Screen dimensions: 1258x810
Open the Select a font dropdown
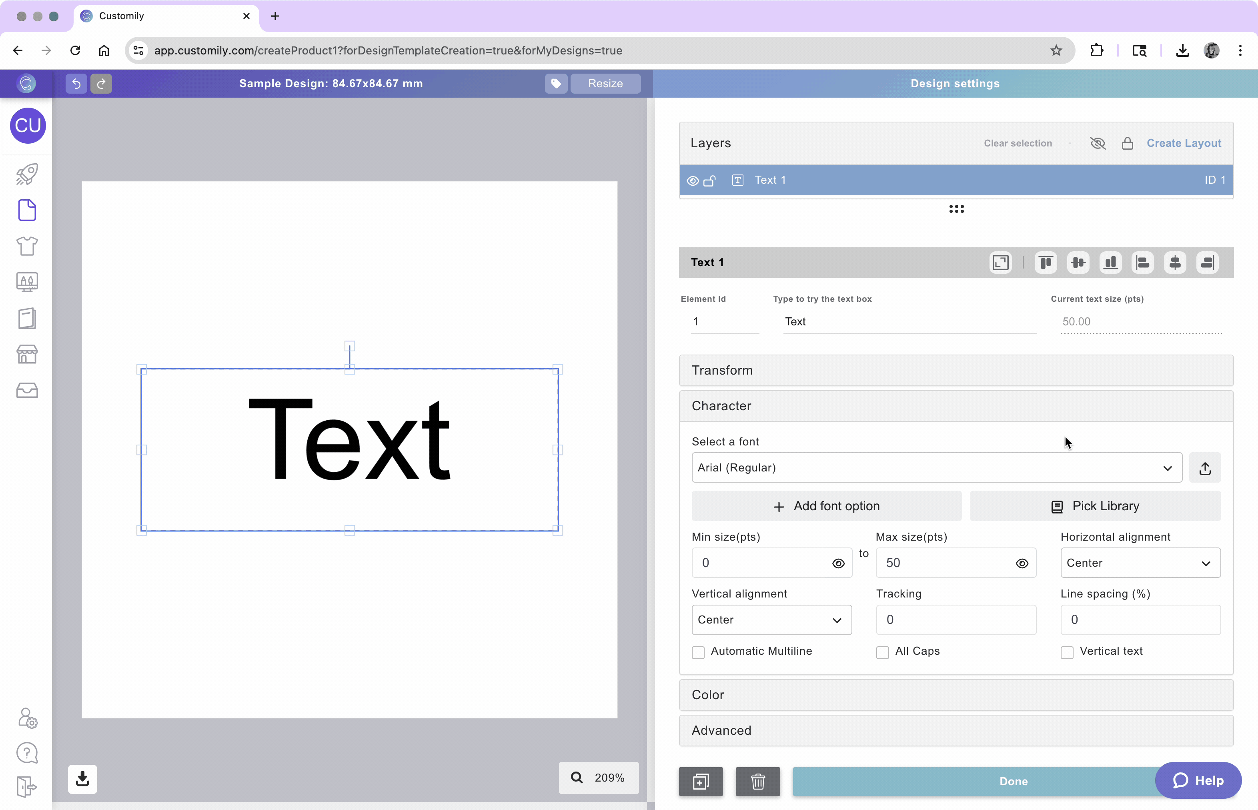pos(936,467)
